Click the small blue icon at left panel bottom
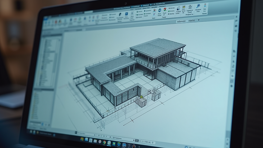Viewport: 263px width, 148px height. click(x=42, y=124)
